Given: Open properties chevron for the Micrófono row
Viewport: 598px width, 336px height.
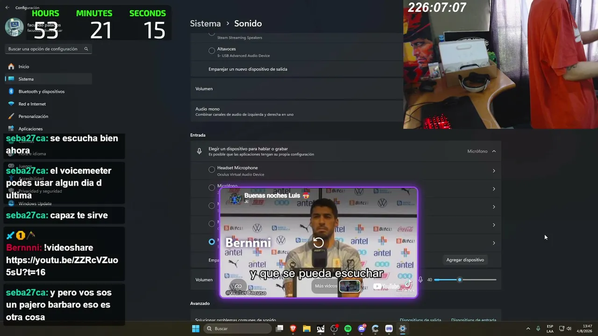Looking at the screenshot, I should pyautogui.click(x=494, y=189).
